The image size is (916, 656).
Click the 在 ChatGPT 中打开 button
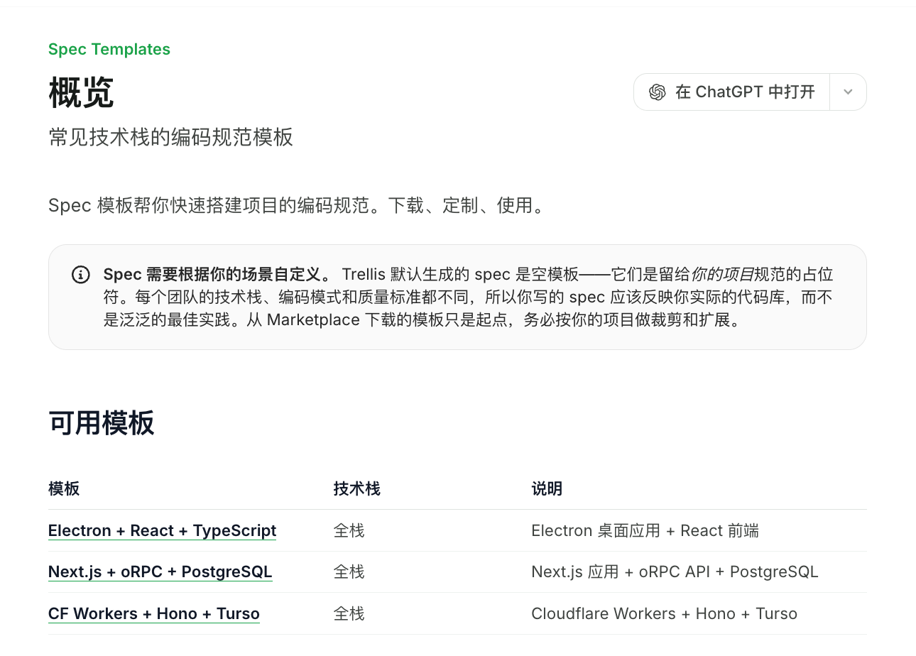[731, 92]
